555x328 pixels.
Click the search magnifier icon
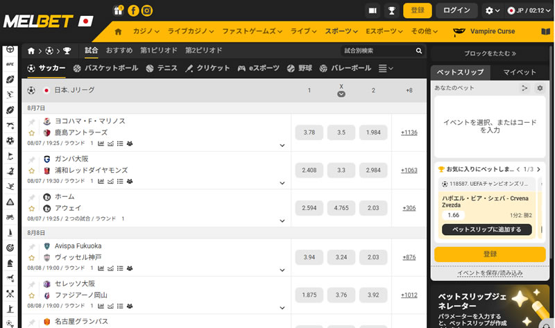(419, 51)
